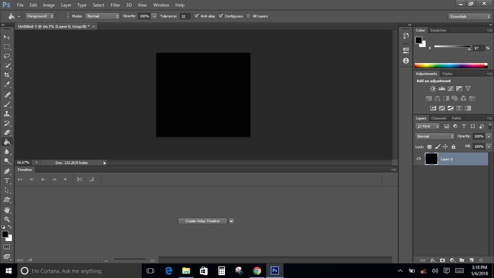Select the Blur tool

pyautogui.click(x=7, y=151)
